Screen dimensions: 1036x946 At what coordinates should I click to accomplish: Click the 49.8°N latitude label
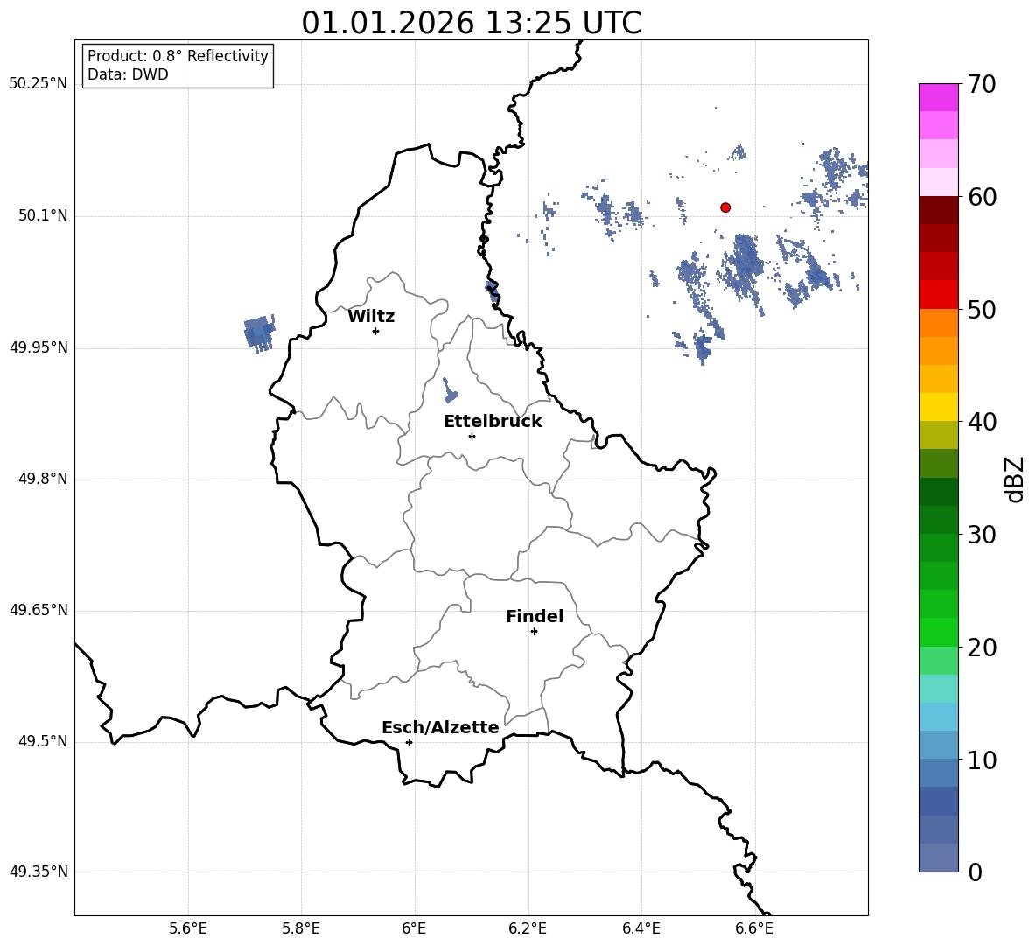click(x=43, y=479)
